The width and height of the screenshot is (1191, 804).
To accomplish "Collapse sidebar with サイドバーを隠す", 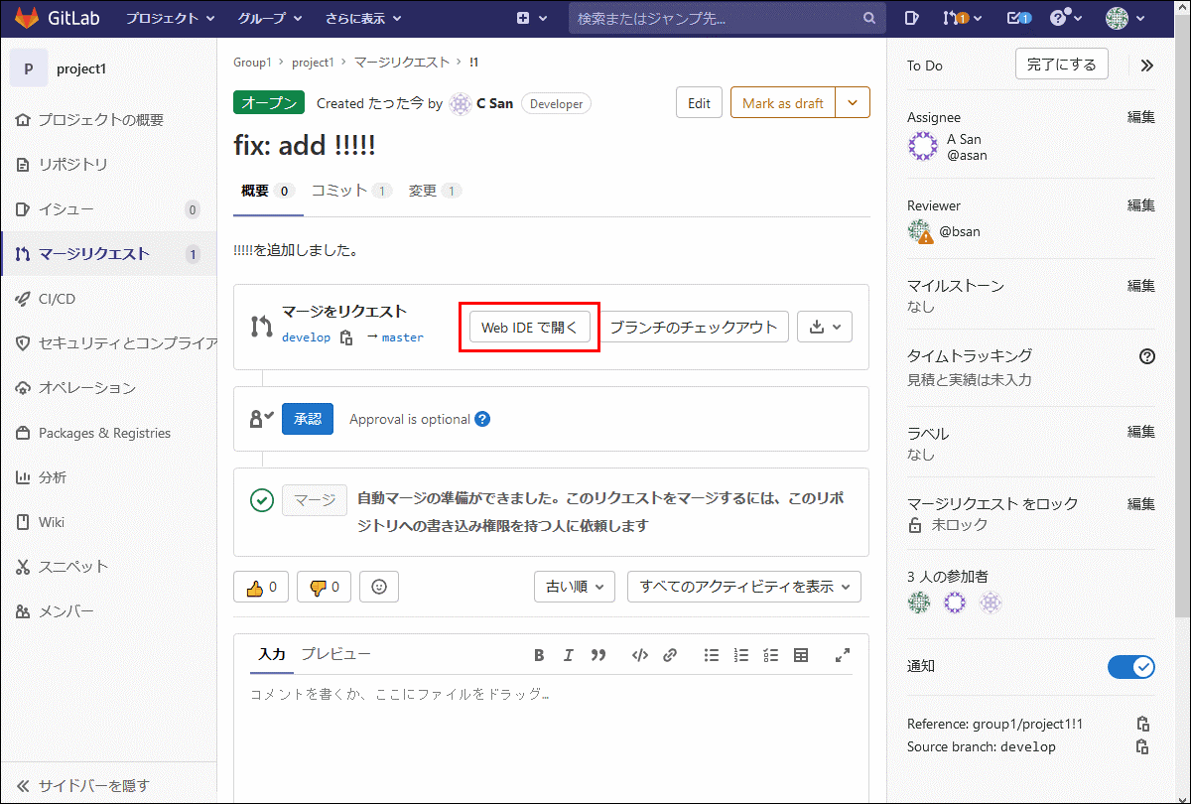I will pyautogui.click(x=108, y=785).
